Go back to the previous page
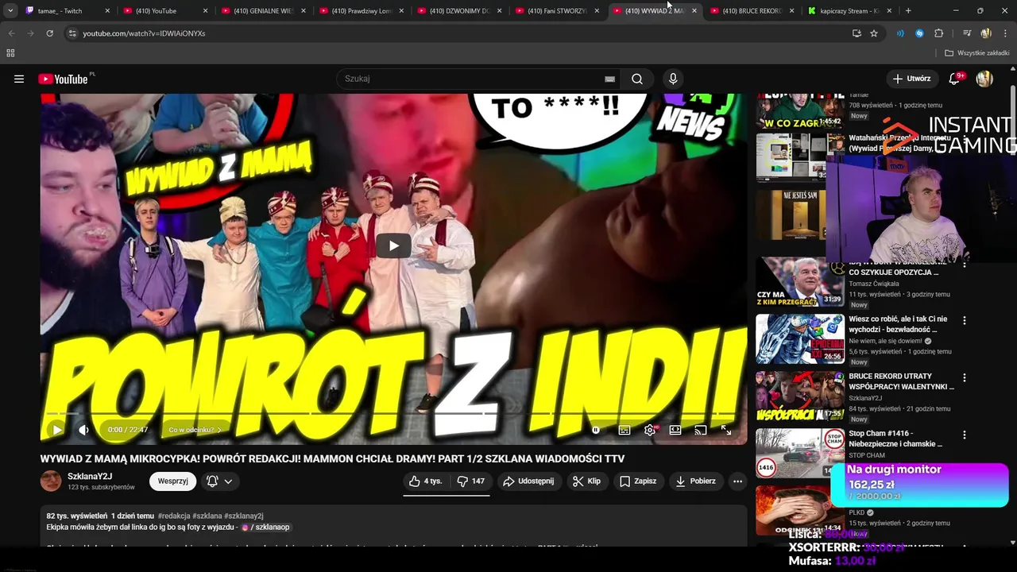This screenshot has width=1017, height=572. pos(11,33)
